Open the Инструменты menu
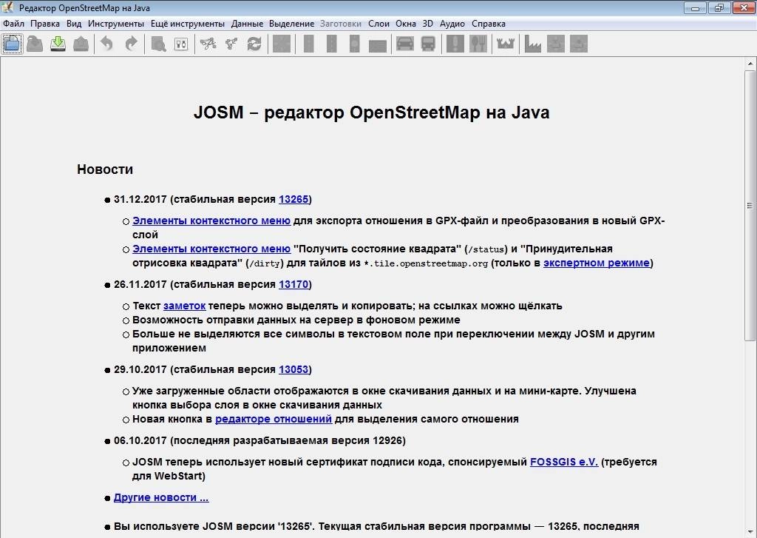The image size is (757, 538). 116,24
